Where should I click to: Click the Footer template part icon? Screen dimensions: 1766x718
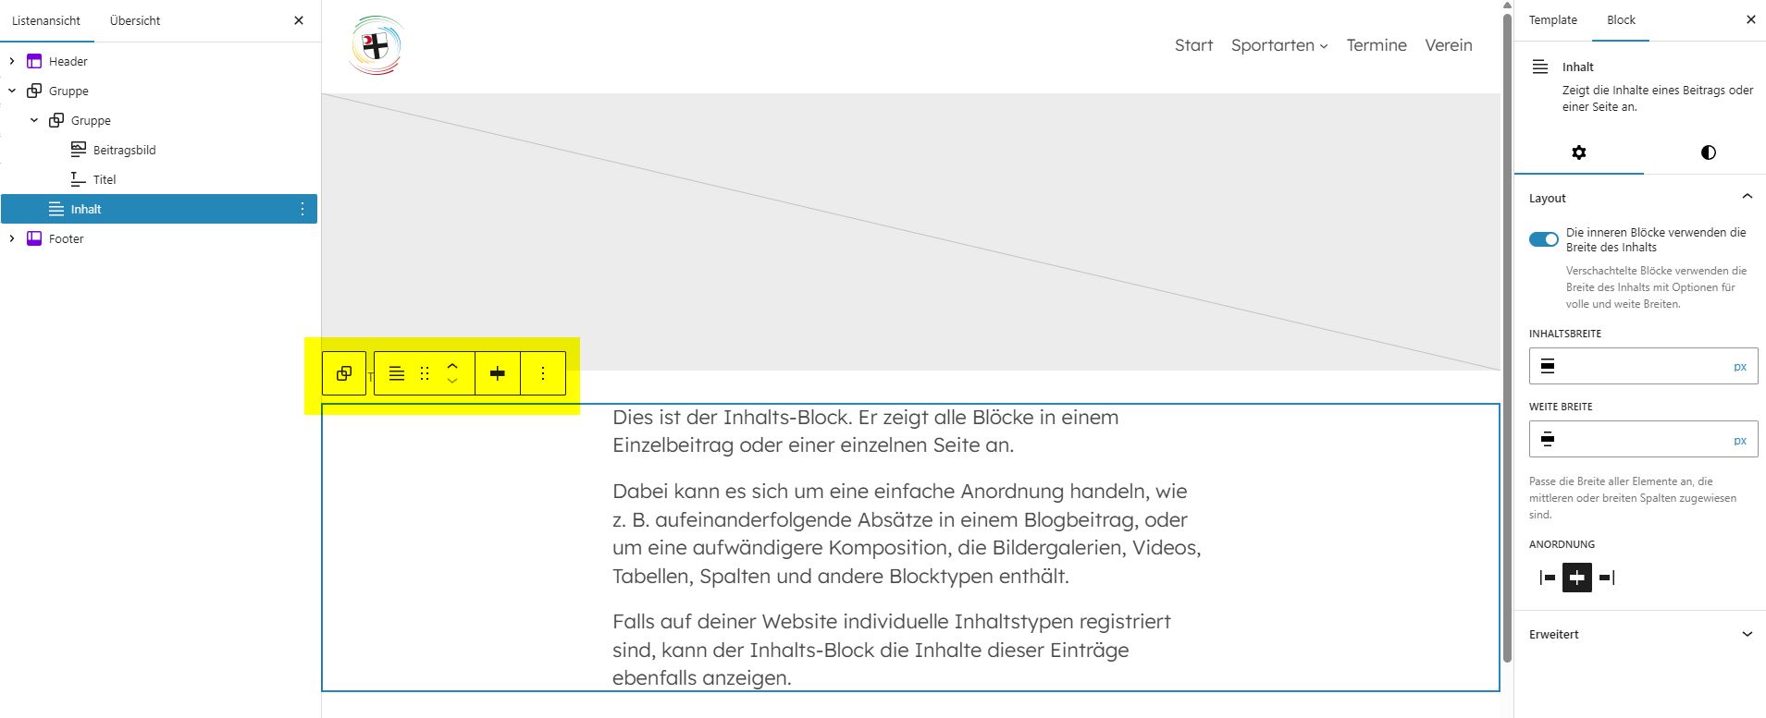[x=34, y=238]
